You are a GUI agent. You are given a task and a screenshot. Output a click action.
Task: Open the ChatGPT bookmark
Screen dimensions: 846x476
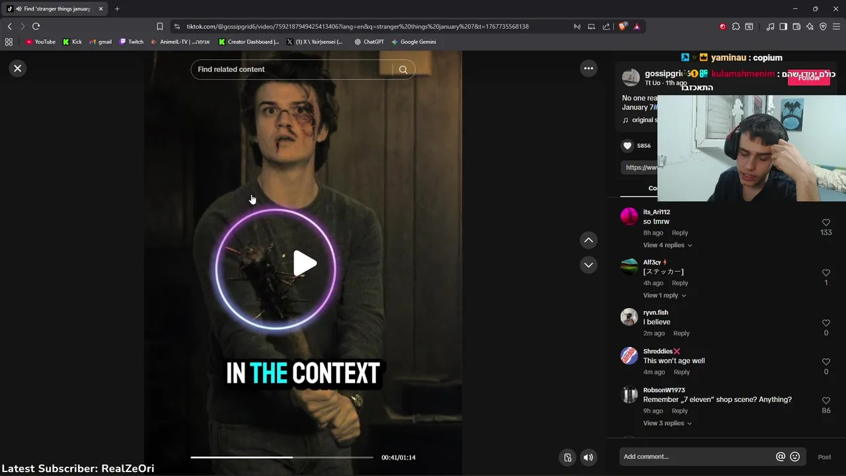[369, 42]
